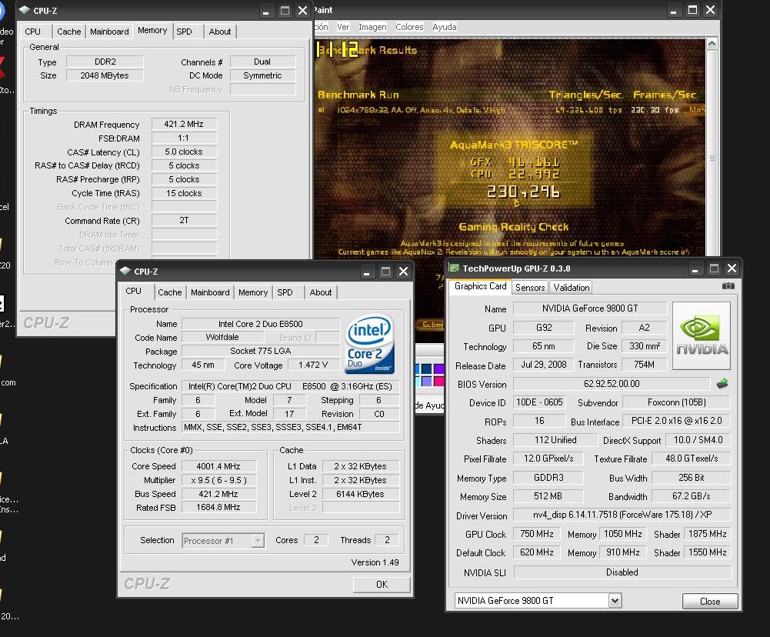Click the Core Speed value 4001.4 MHz

coord(218,466)
